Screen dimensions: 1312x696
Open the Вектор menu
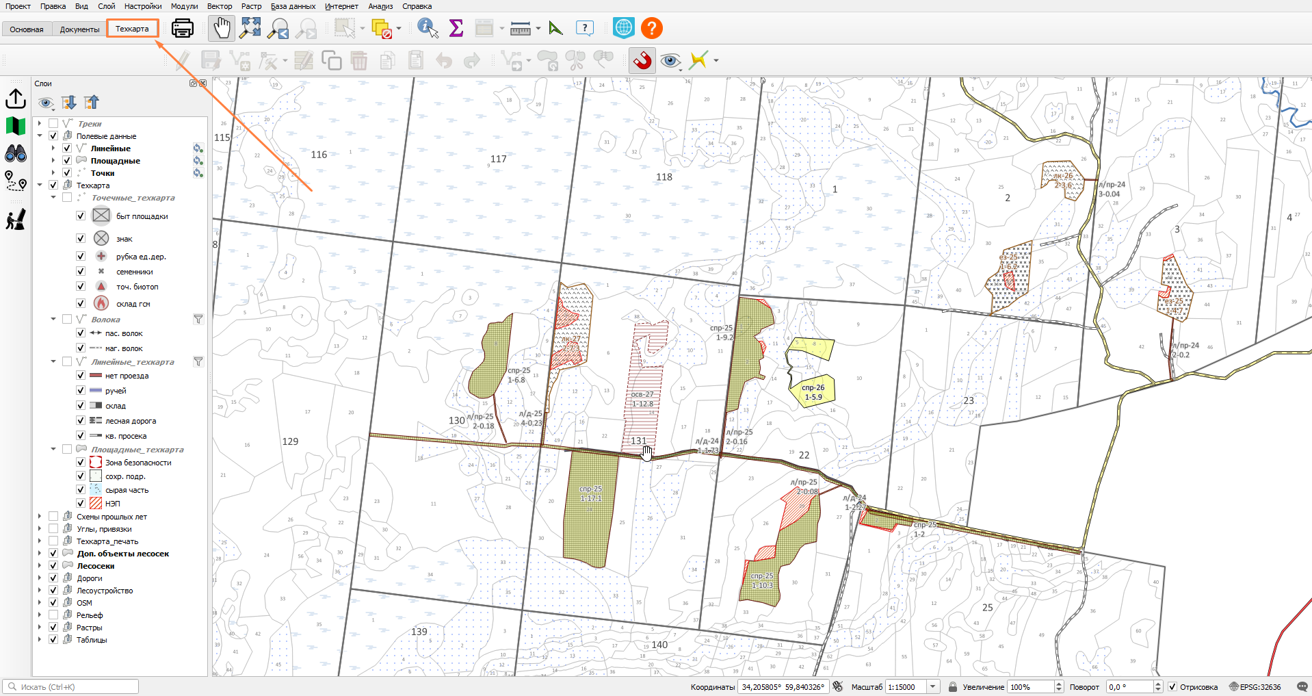220,6
